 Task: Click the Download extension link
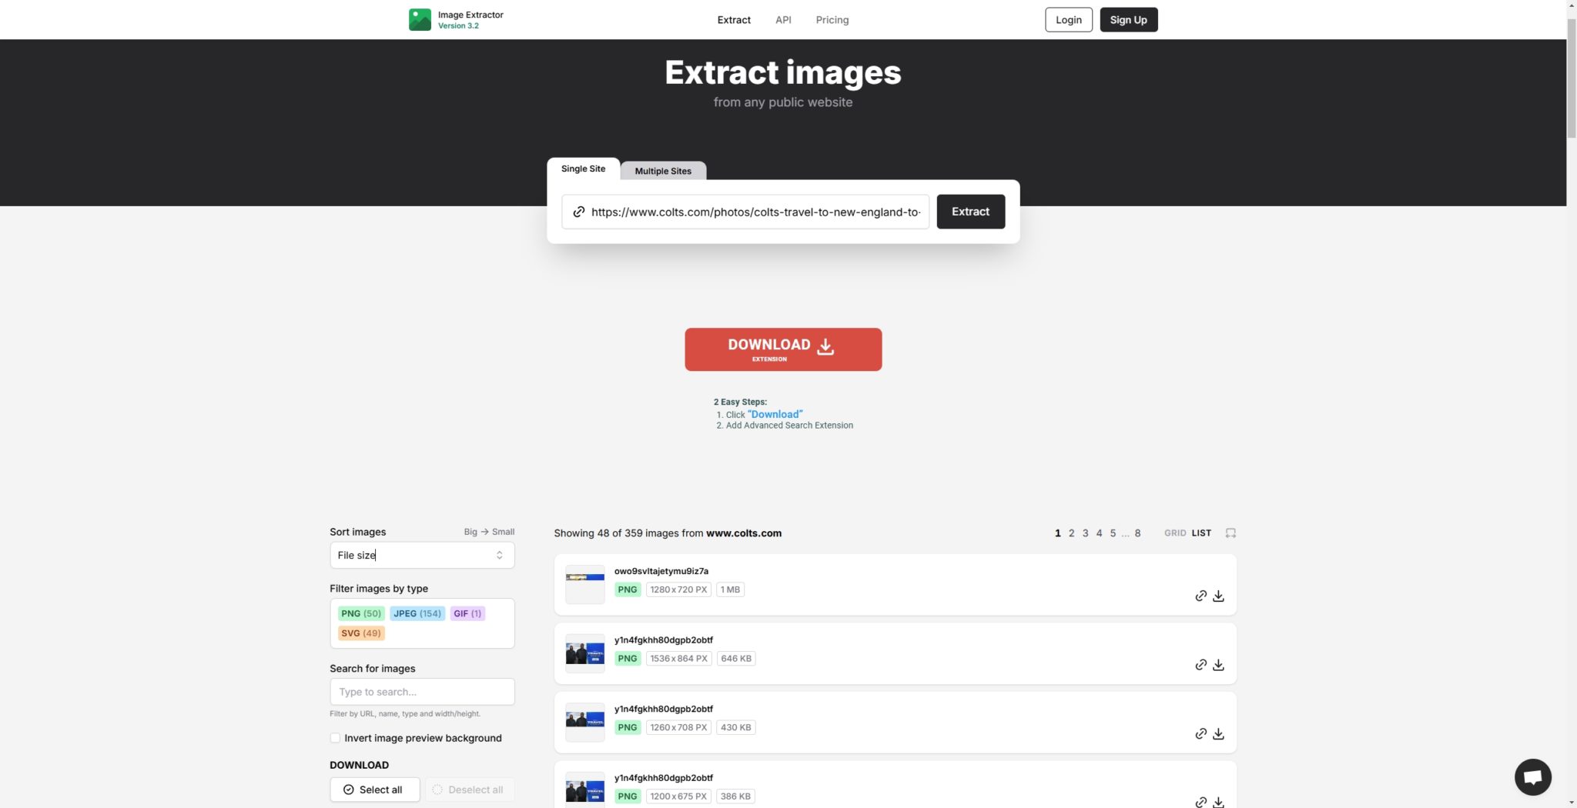(x=782, y=349)
